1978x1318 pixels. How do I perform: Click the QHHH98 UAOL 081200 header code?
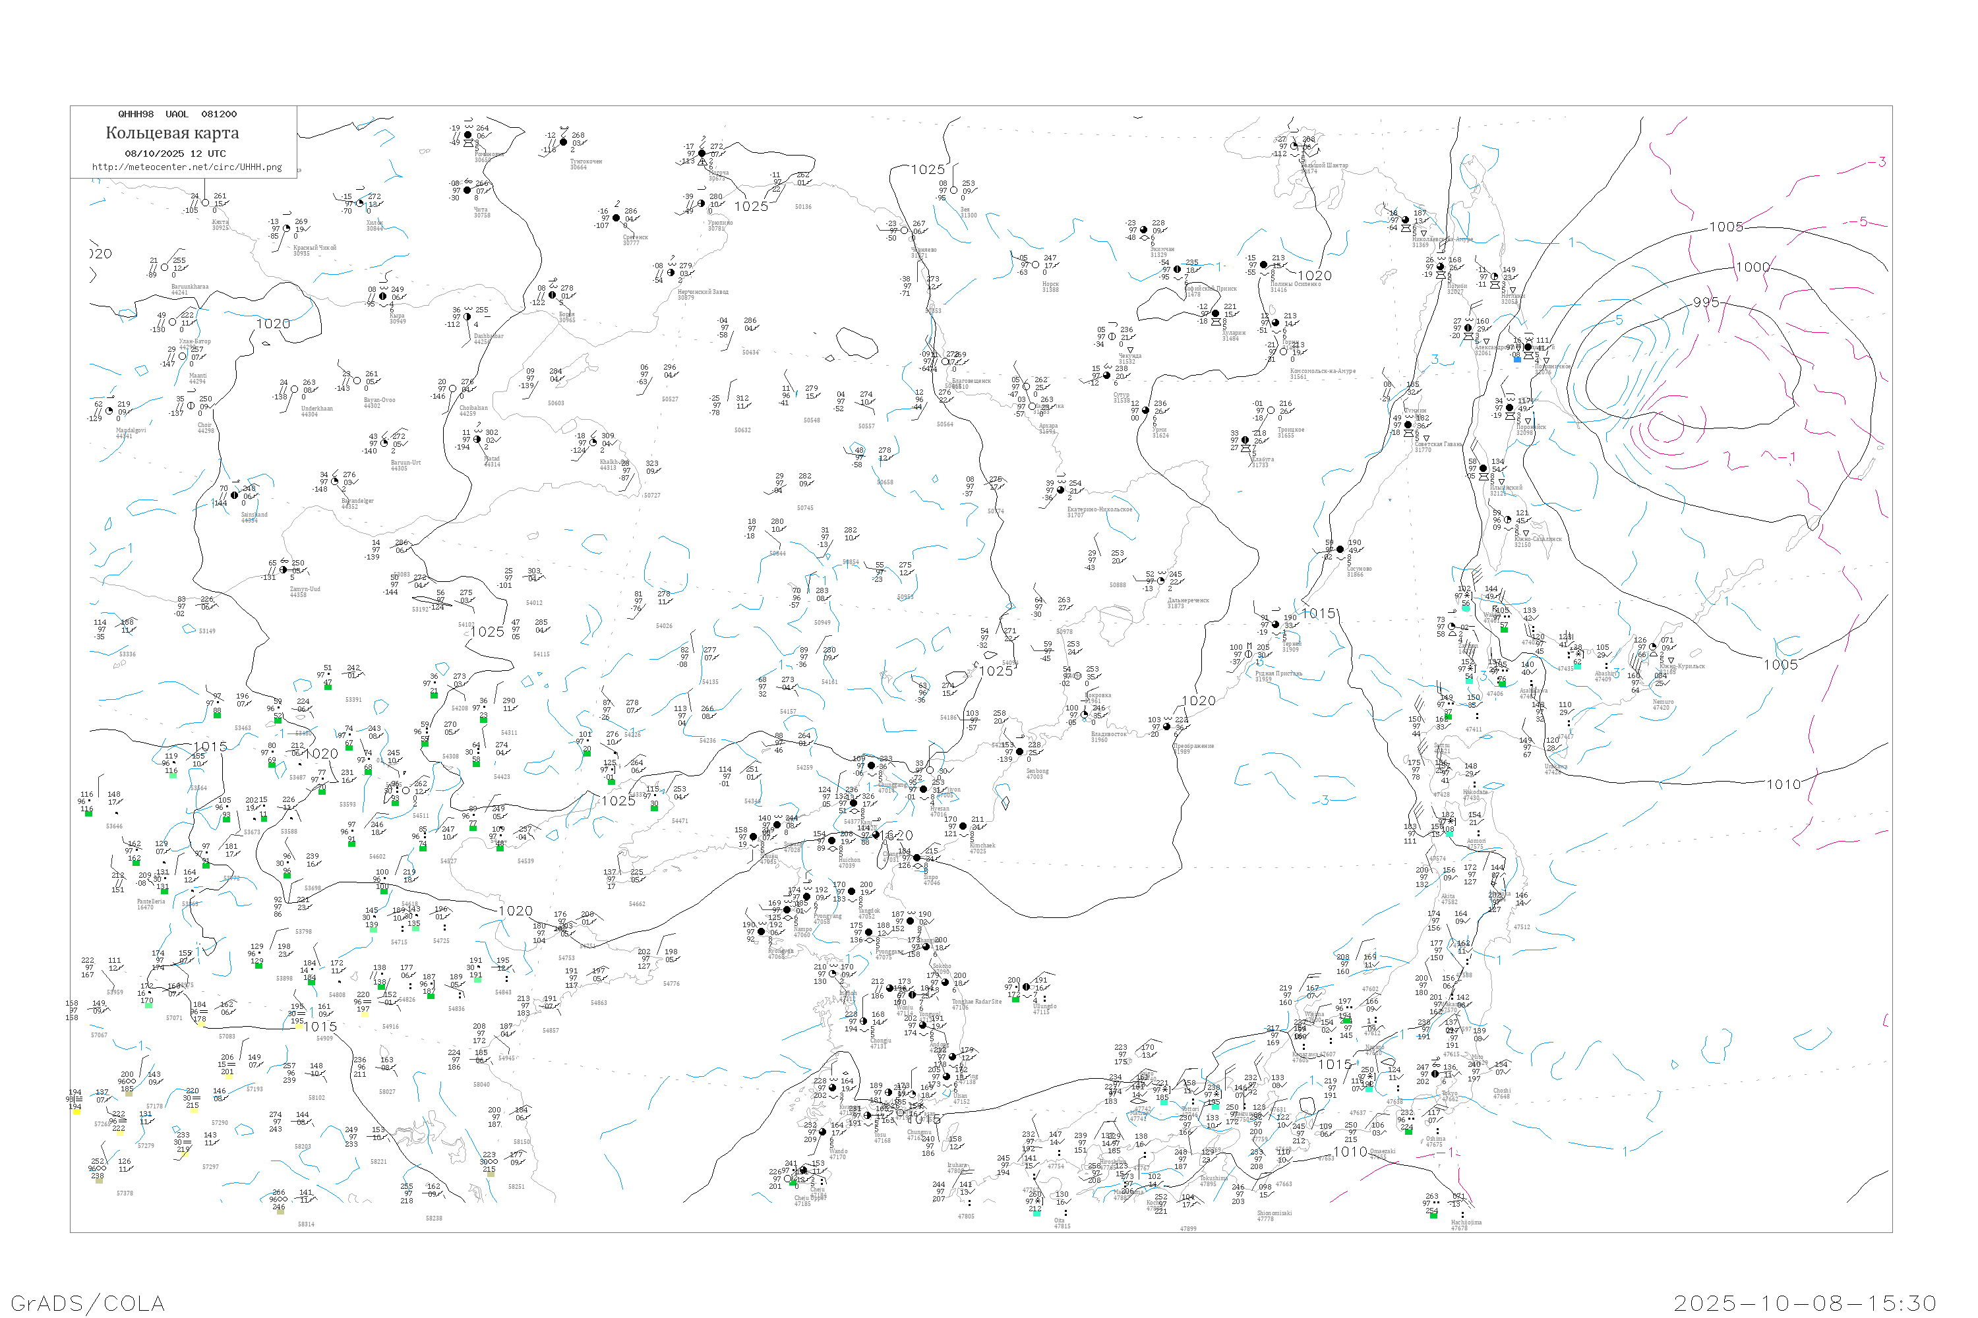pyautogui.click(x=177, y=114)
